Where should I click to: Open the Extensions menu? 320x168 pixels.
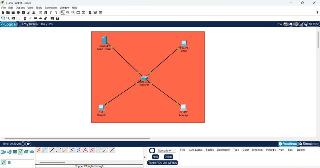point(51,8)
